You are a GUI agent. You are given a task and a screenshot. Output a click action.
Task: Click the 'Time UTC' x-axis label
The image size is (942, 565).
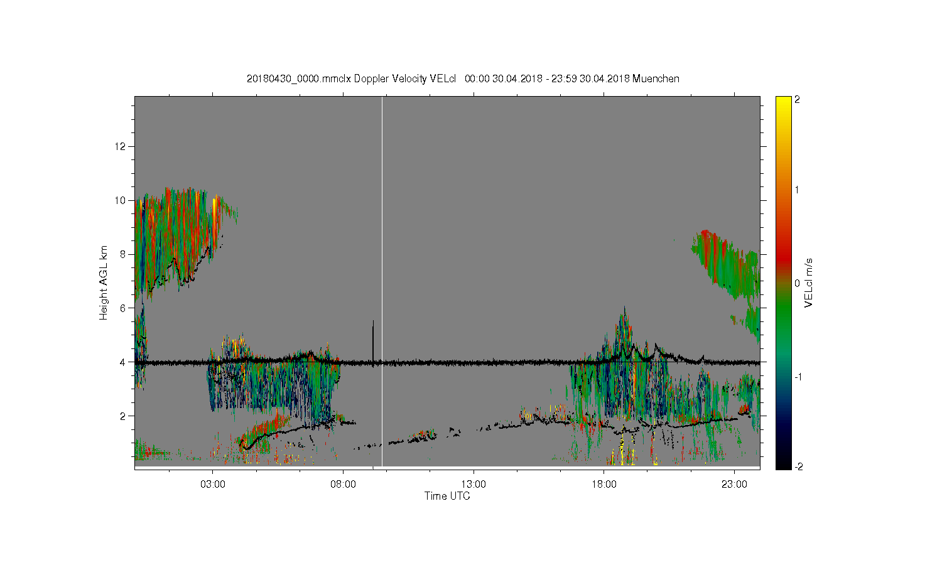(x=447, y=496)
